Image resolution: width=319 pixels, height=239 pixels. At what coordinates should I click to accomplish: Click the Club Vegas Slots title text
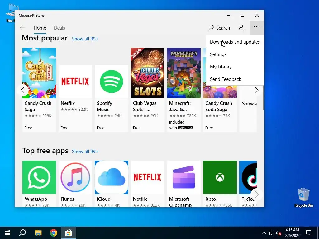pos(145,106)
